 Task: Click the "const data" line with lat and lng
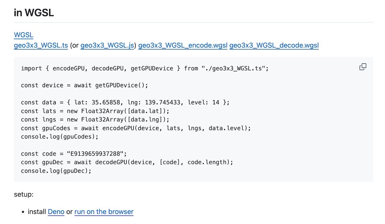125,102
